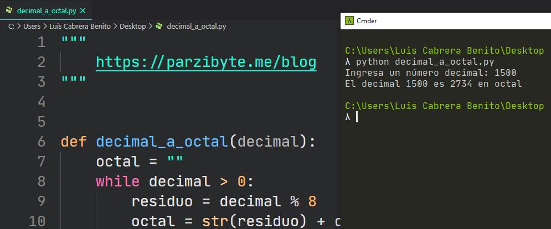Expand the 'Users' breadcrumb folder

point(33,26)
